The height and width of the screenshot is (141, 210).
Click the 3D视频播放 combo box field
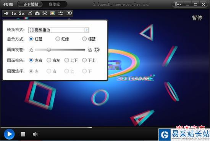59,30
